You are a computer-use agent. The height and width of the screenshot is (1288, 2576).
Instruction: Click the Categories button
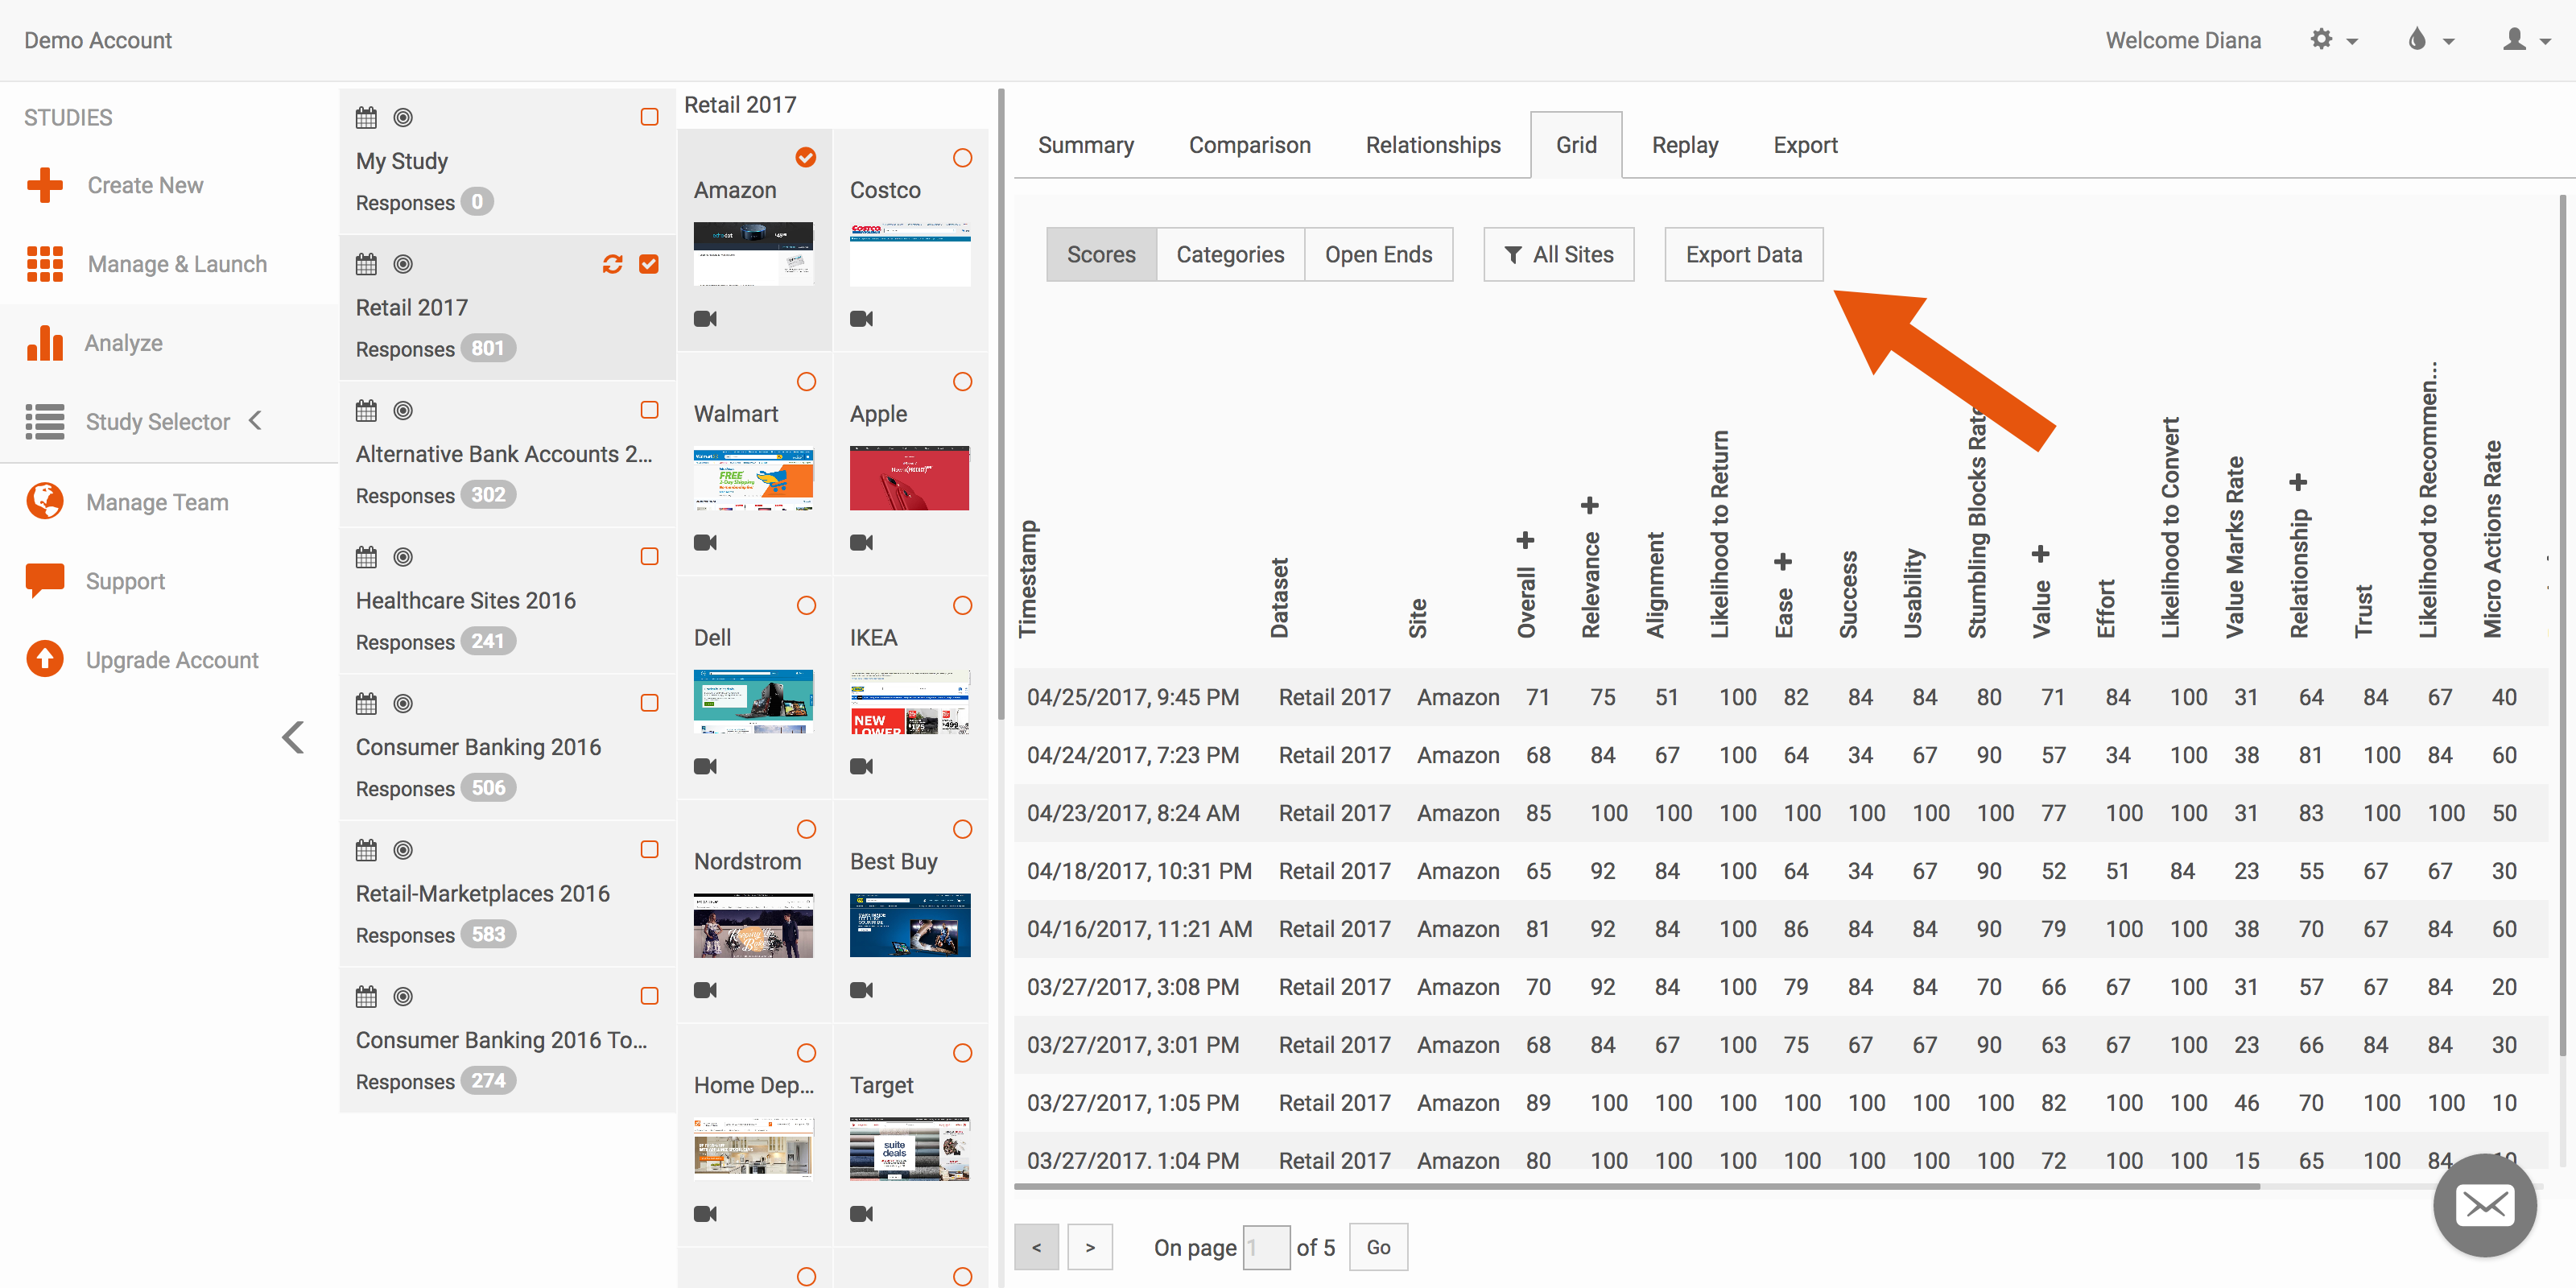click(x=1230, y=255)
